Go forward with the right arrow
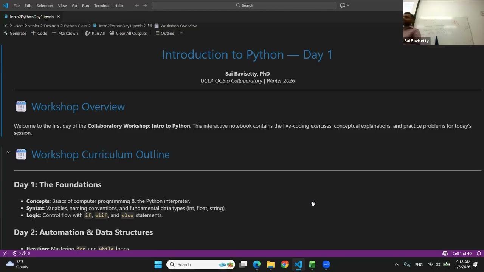This screenshot has height=272, width=484. [x=145, y=5]
